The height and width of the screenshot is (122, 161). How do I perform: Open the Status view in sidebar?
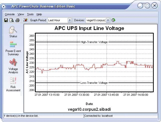(13, 32)
